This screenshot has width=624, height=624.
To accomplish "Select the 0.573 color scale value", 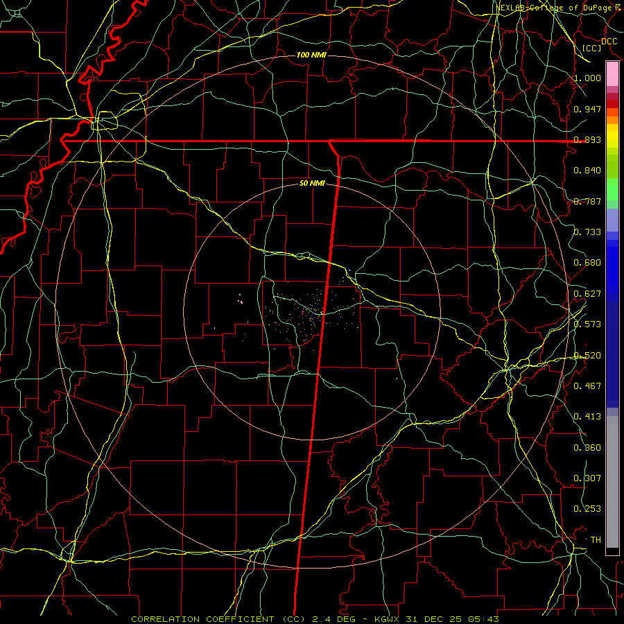I will click(587, 324).
